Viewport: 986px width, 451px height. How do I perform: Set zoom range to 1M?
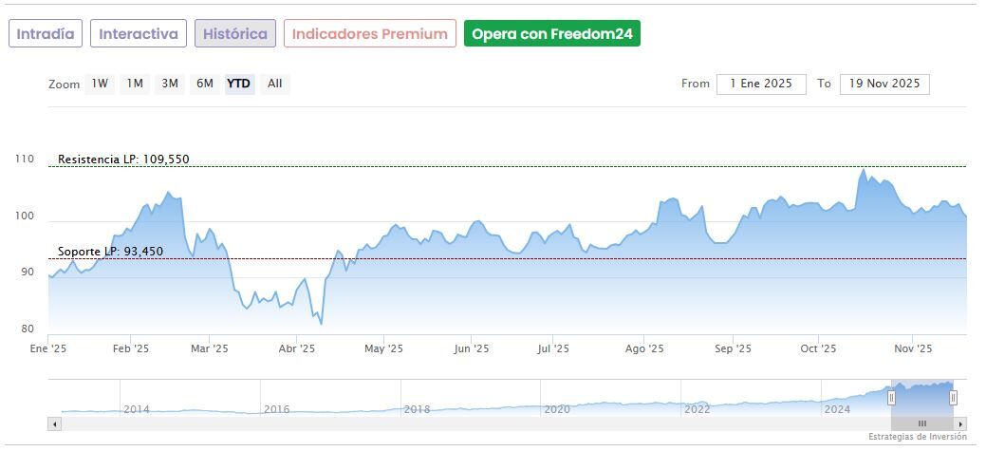(x=135, y=84)
